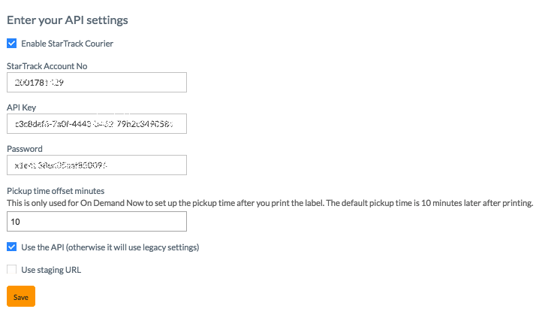Click the blurred API key value text
Viewport: 536px width, 312px height.
94,124
